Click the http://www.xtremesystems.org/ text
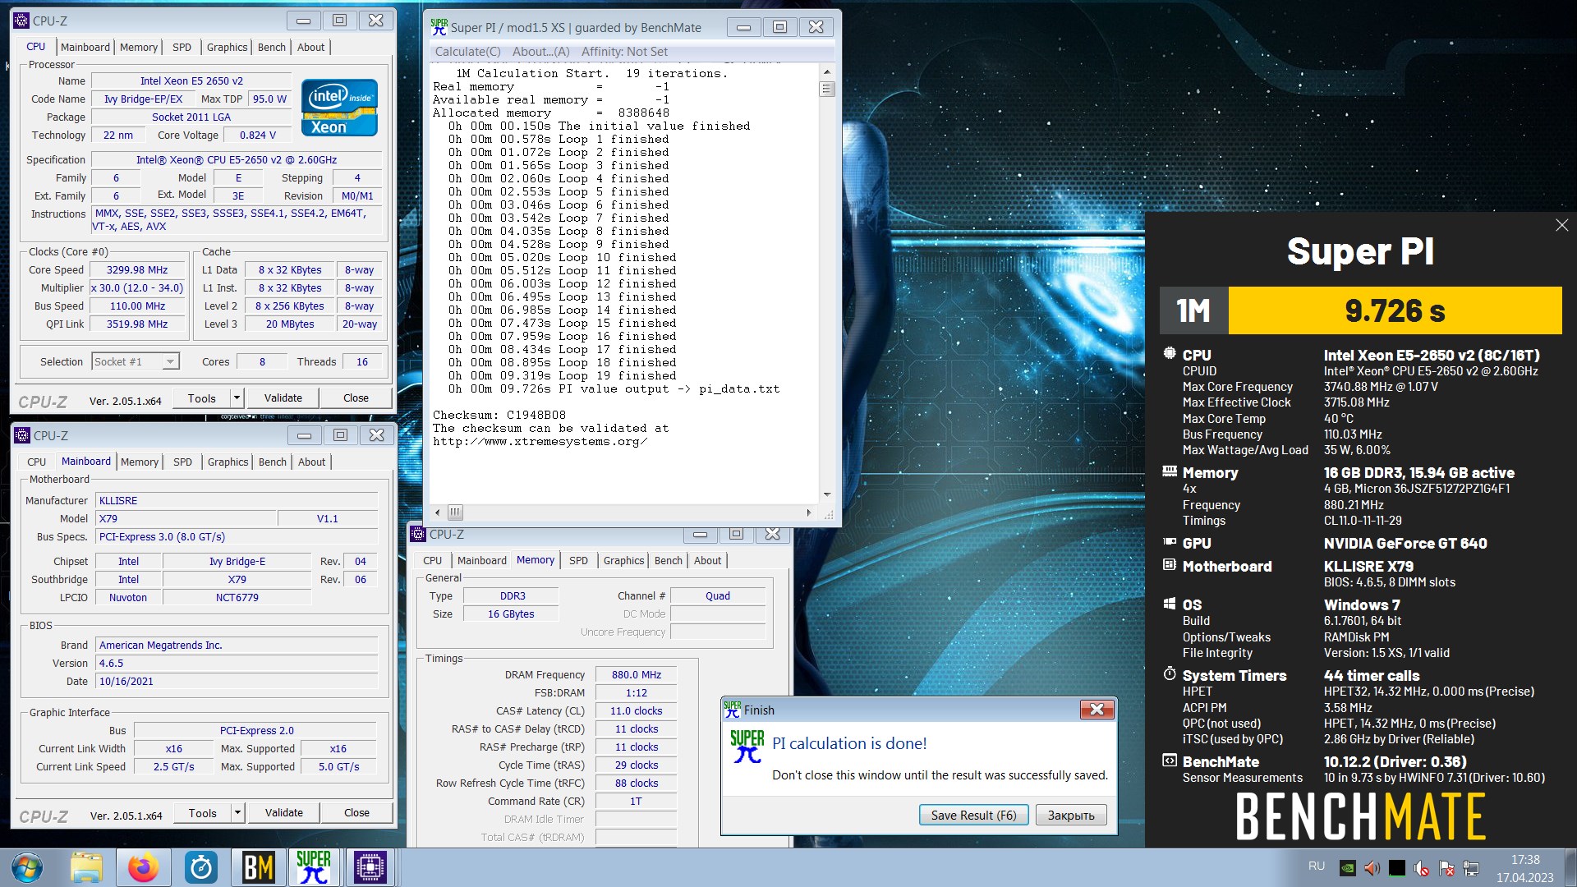 pyautogui.click(x=540, y=441)
